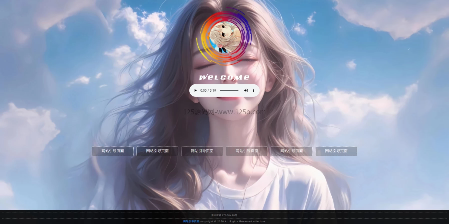Click the 0:00 / 3:19 time display
The width and height of the screenshot is (449, 224).
[208, 90]
